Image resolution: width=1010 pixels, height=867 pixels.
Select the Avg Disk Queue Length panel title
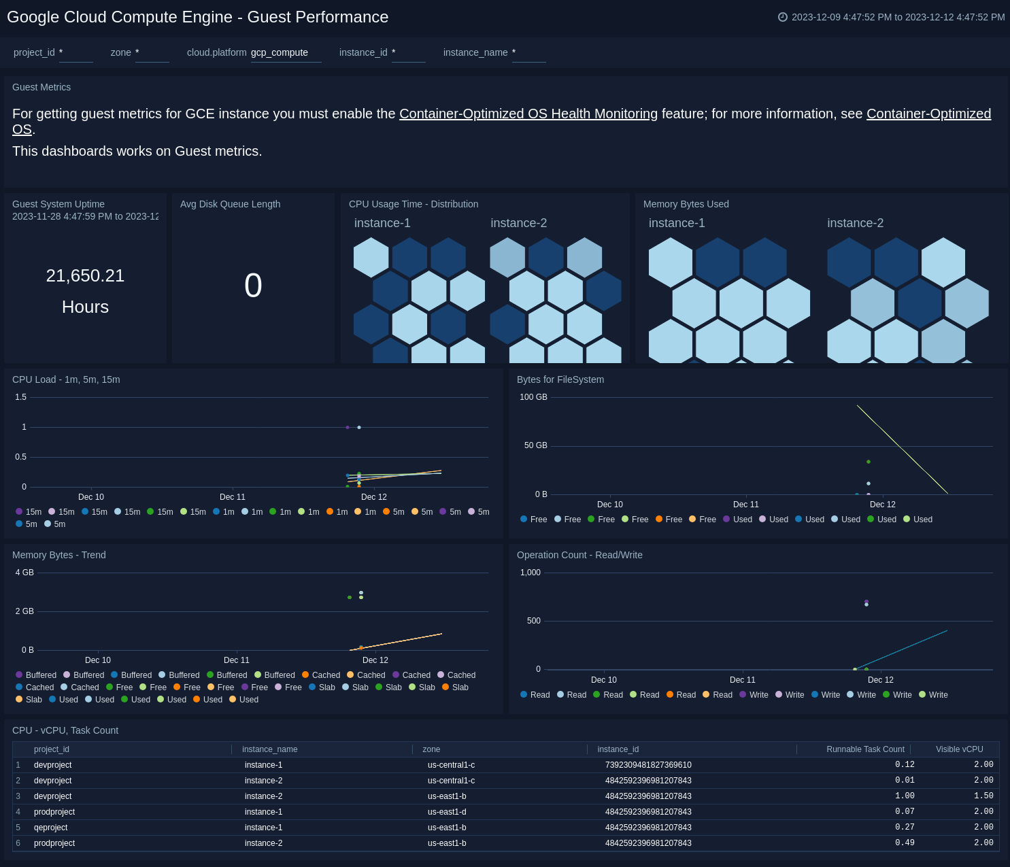pyautogui.click(x=230, y=204)
